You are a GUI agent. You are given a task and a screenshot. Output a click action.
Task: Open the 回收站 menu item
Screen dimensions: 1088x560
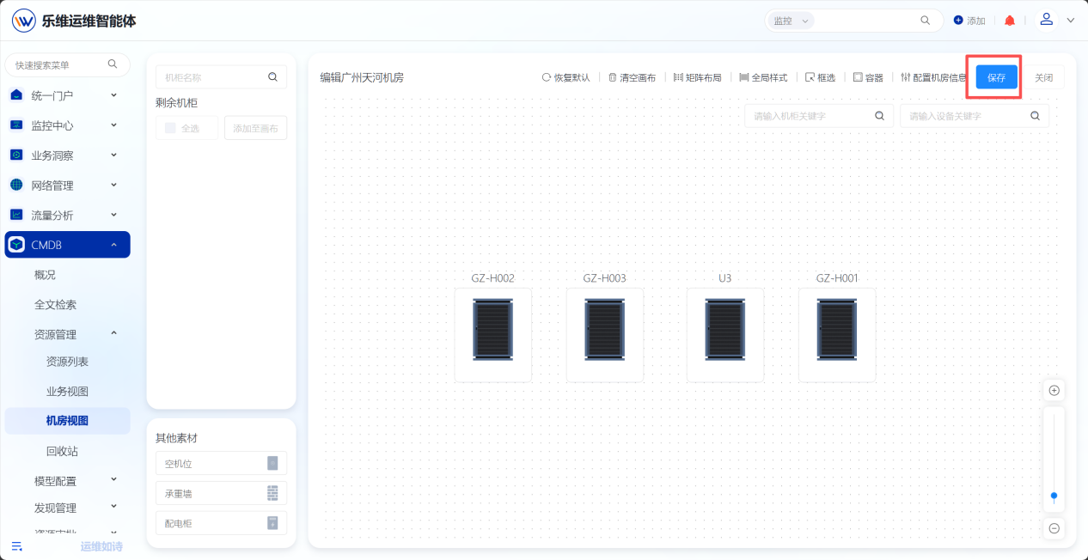coord(62,451)
